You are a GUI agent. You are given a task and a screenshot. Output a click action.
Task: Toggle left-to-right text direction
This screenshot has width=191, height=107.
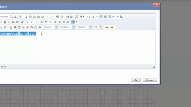[73, 22]
